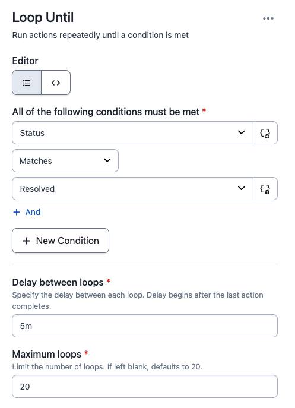Open the three-dot more options menu
This screenshot has height=408, width=295.
[268, 18]
